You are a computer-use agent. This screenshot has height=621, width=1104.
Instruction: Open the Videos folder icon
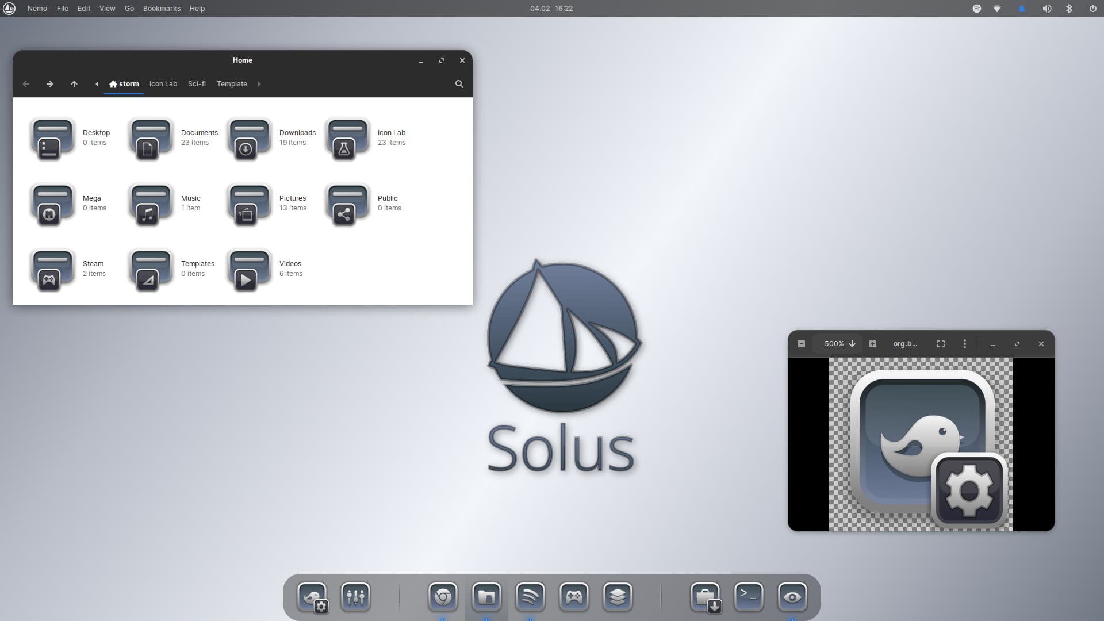[x=248, y=270]
